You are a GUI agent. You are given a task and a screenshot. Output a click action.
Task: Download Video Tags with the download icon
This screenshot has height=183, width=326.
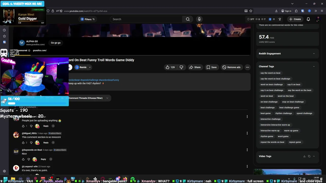click(304, 156)
